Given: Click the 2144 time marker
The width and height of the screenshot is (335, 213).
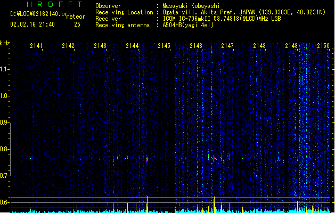Looking at the screenshot, I should pyautogui.click(x=132, y=46).
